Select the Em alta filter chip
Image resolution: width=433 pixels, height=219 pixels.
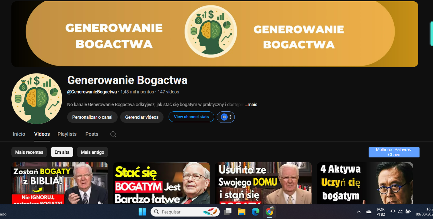62,152
